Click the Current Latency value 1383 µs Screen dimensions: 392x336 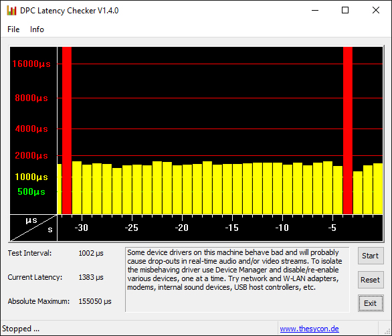pos(91,277)
